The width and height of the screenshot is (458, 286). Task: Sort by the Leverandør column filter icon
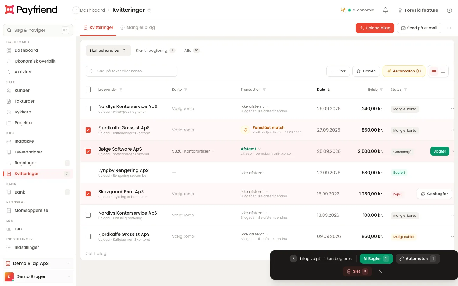121,90
